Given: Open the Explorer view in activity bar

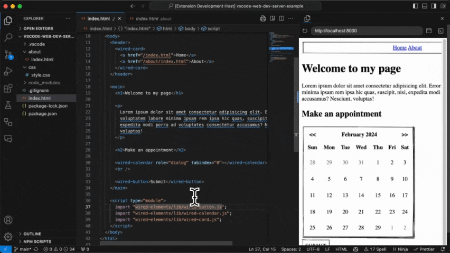Looking at the screenshot, I should tap(8, 21).
